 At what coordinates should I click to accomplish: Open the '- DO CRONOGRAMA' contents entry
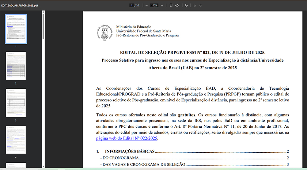[x=194, y=158]
